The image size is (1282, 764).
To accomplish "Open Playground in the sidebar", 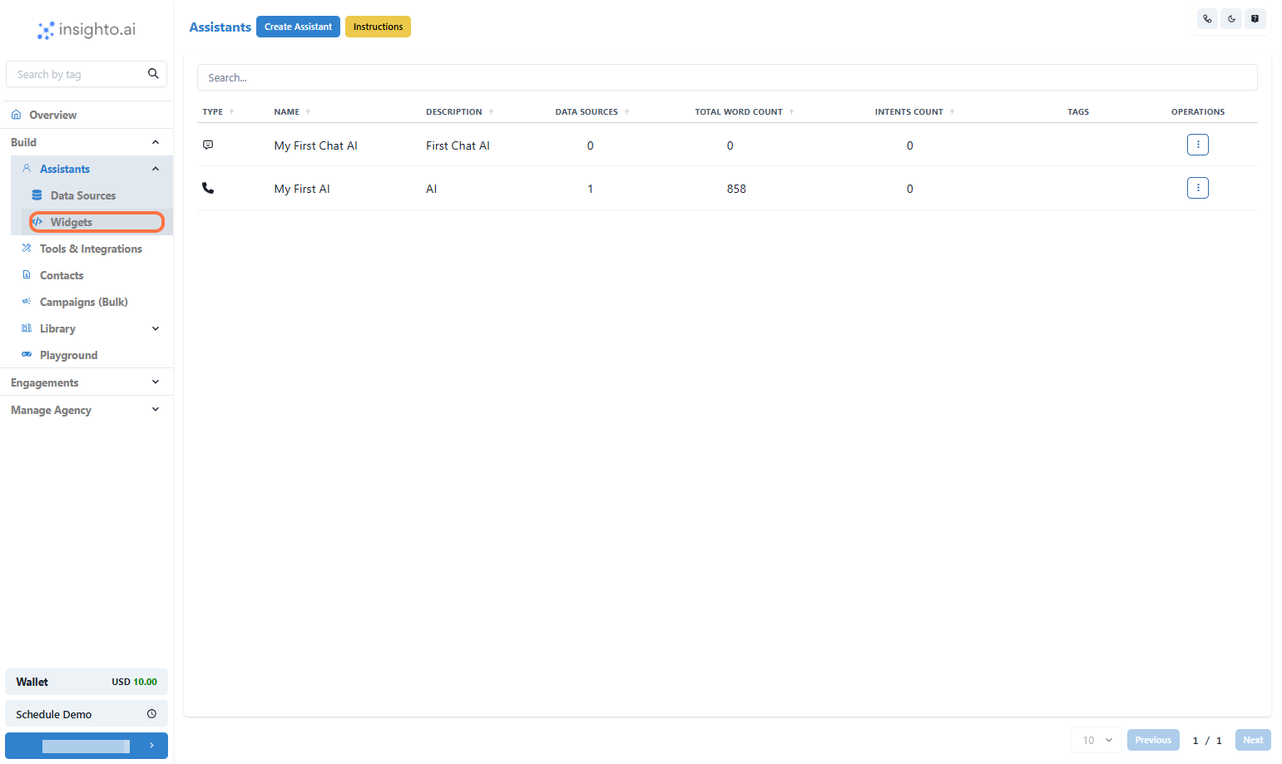I will (x=68, y=355).
